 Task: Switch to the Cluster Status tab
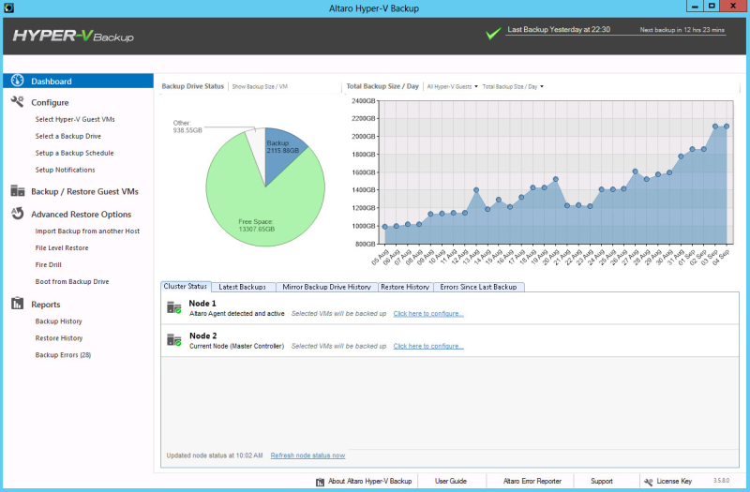click(185, 287)
